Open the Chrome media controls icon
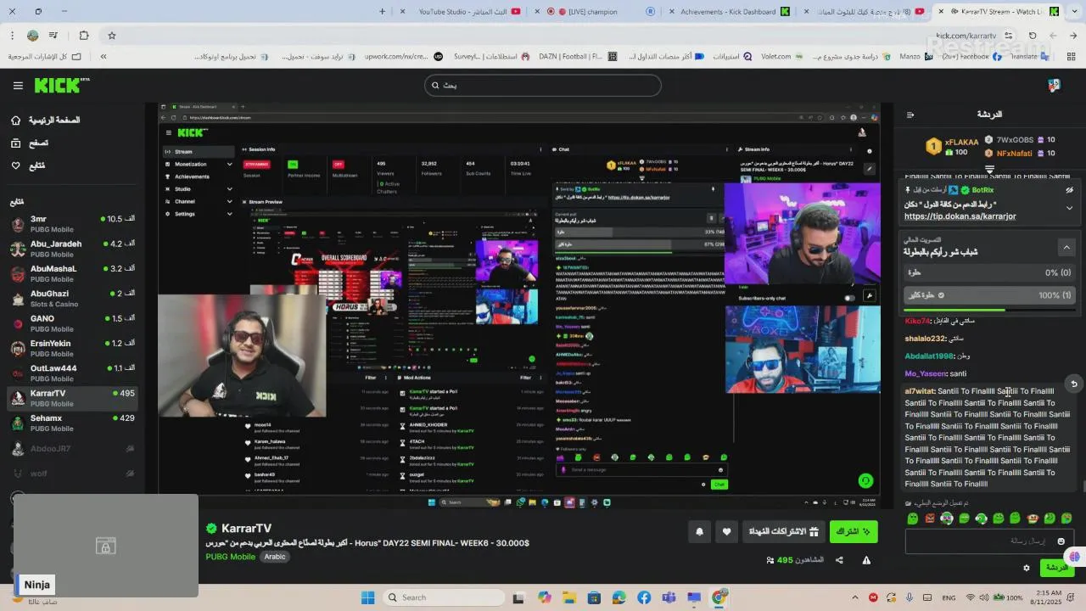 (x=53, y=36)
